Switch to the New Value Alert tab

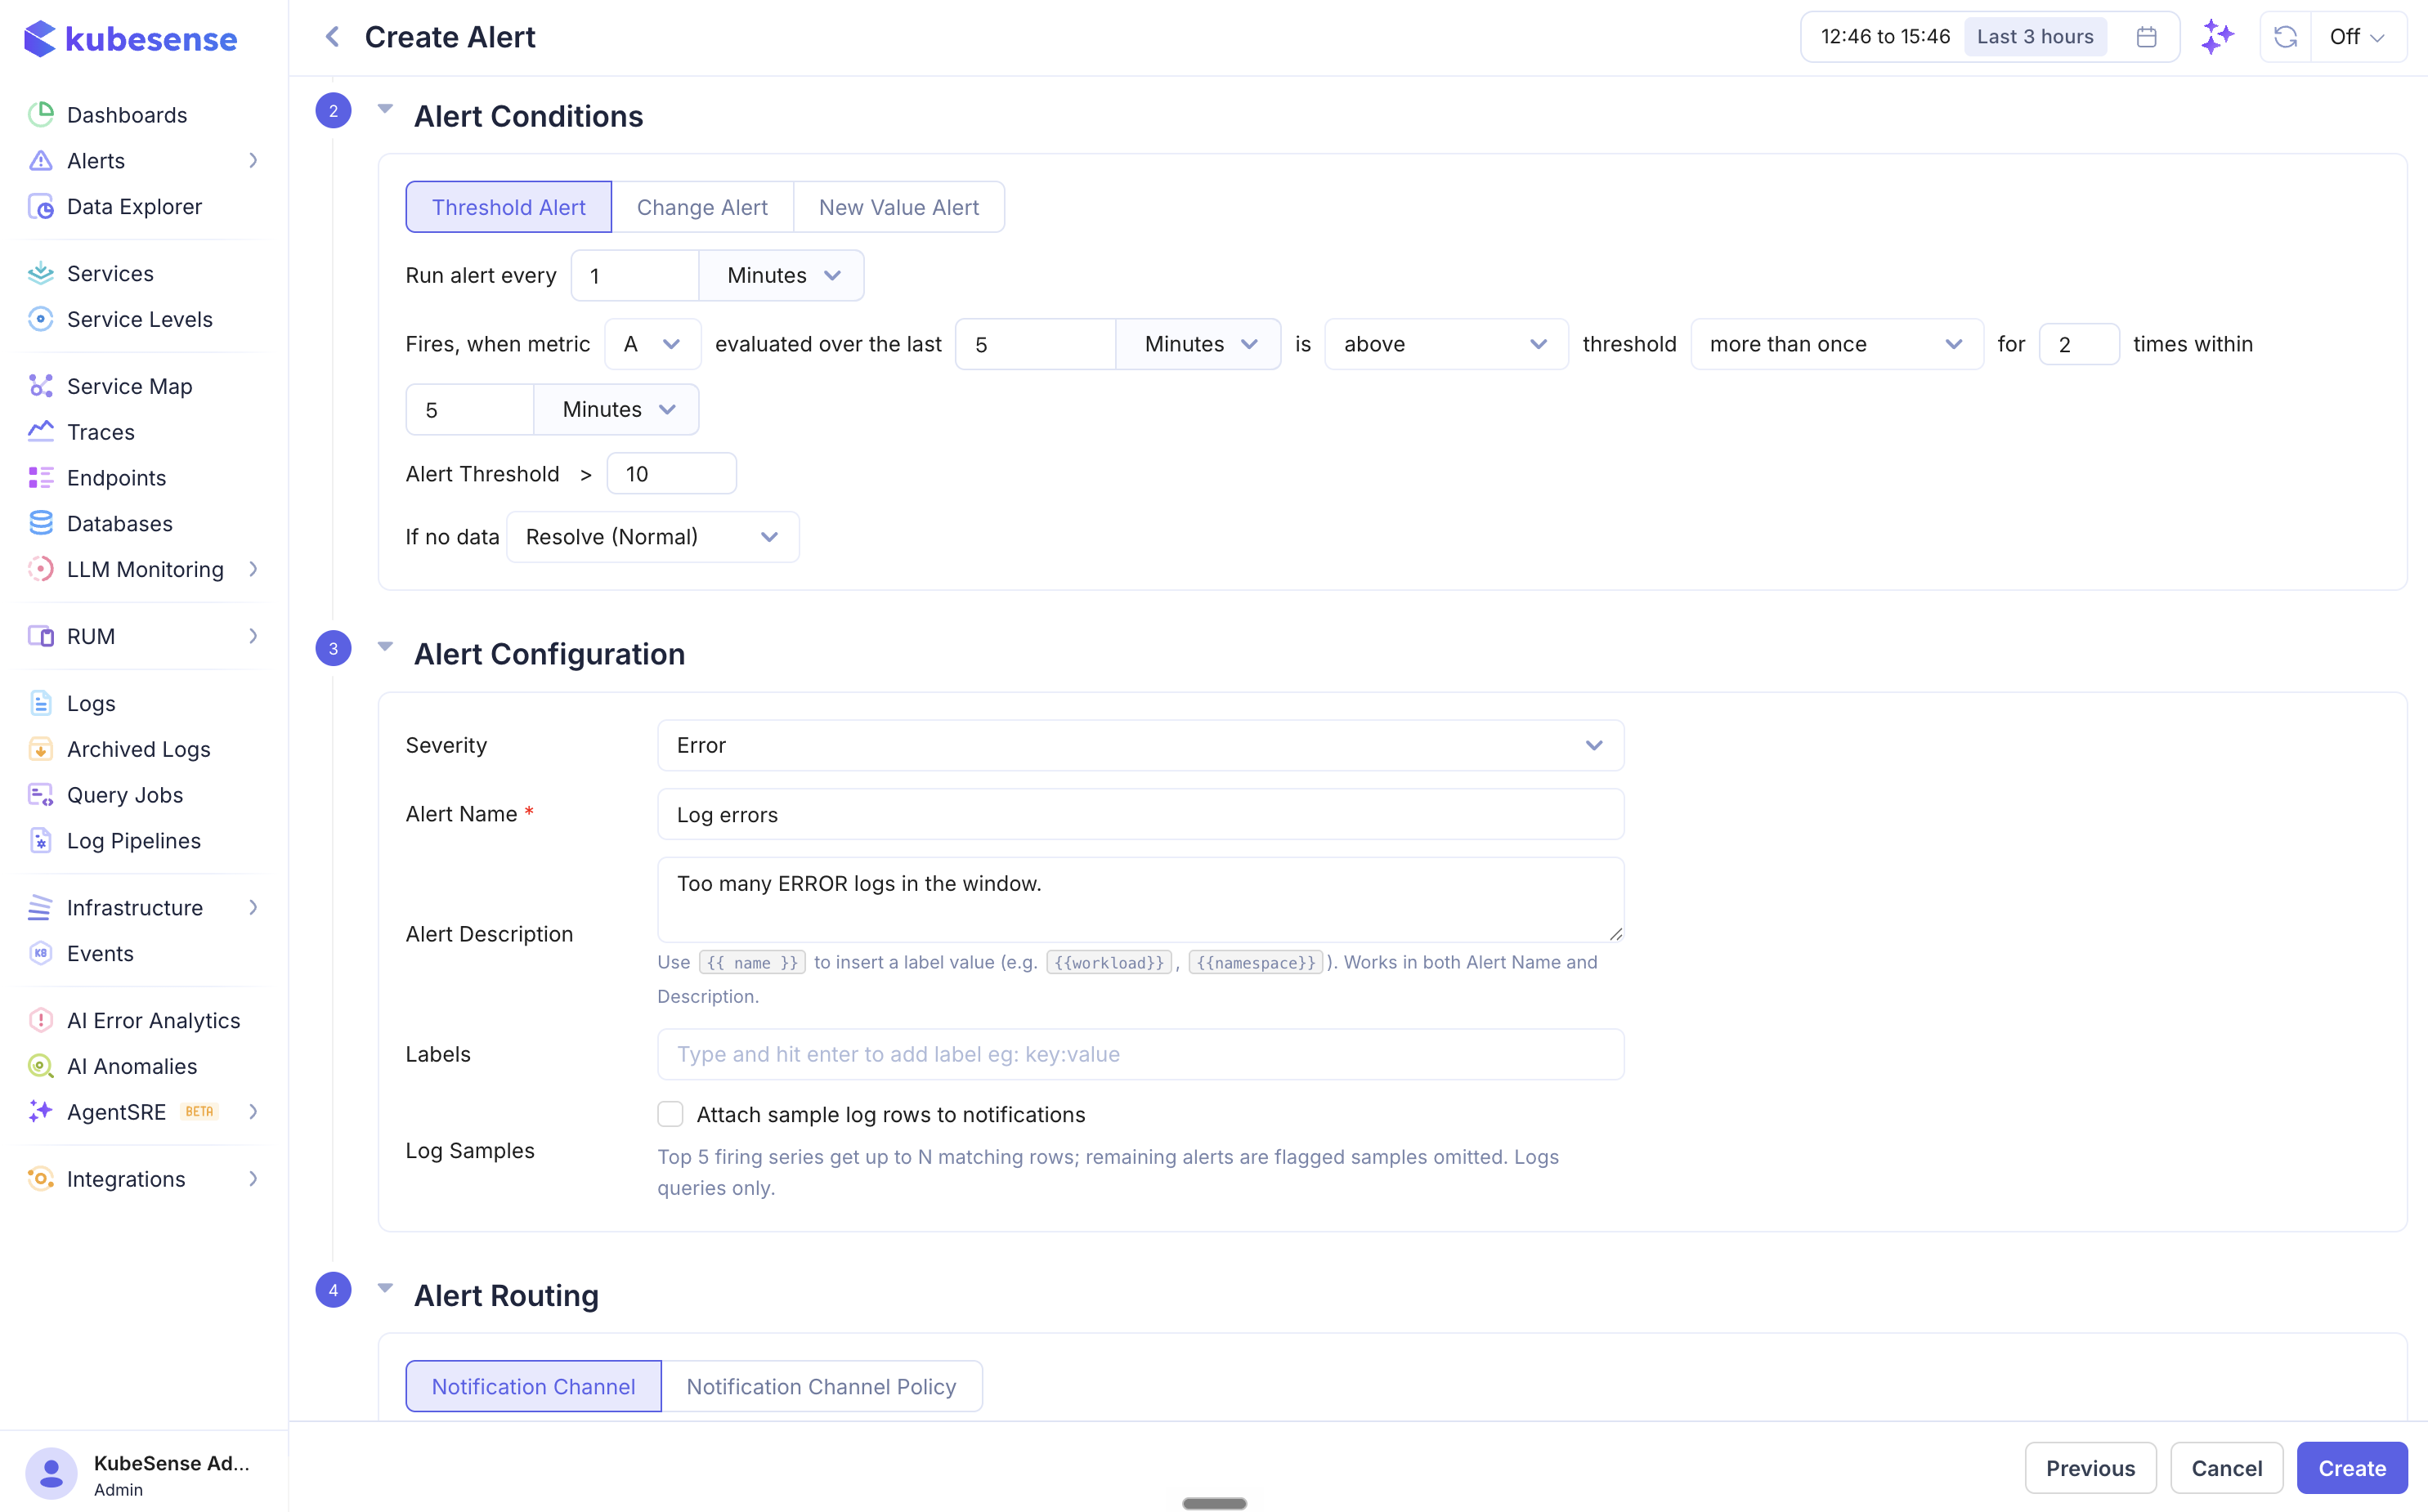(899, 207)
